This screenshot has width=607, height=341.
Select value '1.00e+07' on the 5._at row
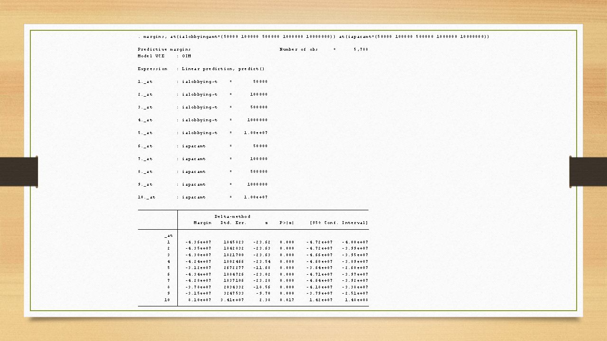256,133
